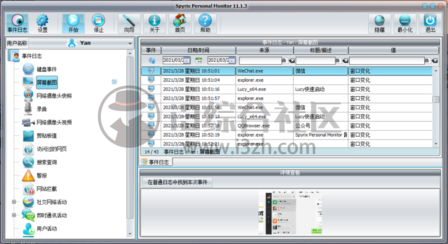The height and width of the screenshot is (244, 448).
Task: Sort by 日期/时间 column header
Action: pos(198,50)
